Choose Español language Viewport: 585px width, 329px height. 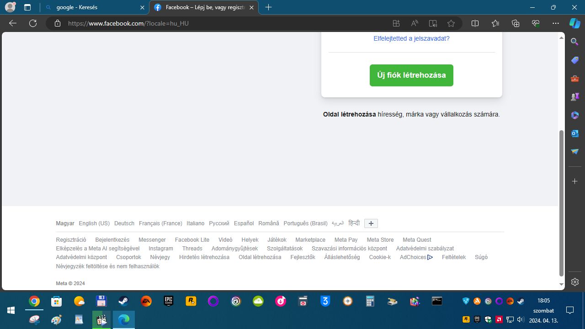point(244,223)
